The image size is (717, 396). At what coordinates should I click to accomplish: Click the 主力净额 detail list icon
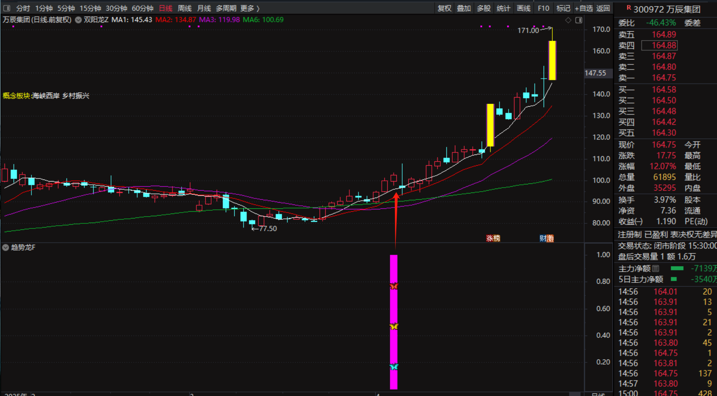[x=656, y=268]
